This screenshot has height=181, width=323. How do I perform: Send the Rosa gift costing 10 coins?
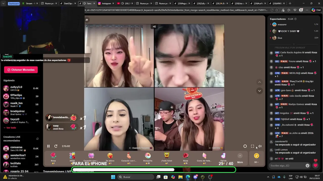185,158
